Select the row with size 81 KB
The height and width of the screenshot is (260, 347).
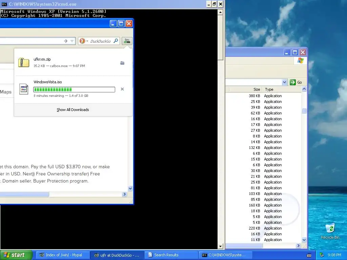point(263,188)
